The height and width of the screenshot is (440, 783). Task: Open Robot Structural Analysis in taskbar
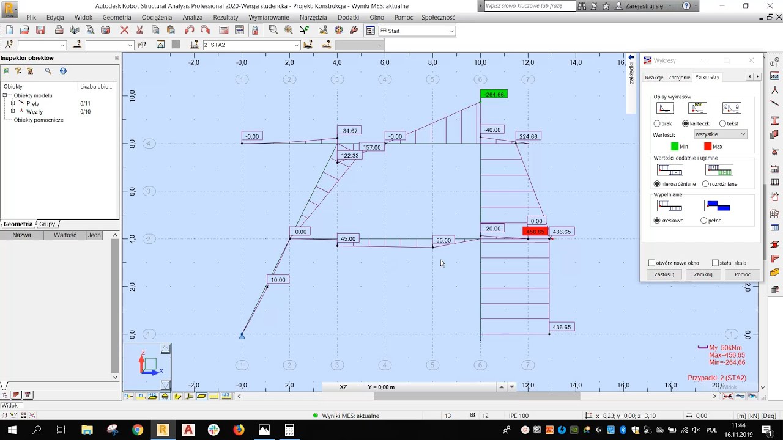tap(163, 430)
